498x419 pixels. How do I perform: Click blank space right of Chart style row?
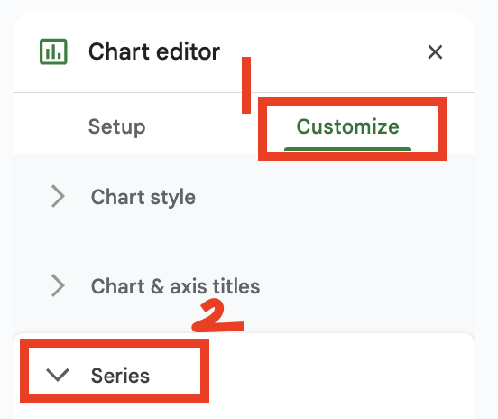(x=334, y=197)
